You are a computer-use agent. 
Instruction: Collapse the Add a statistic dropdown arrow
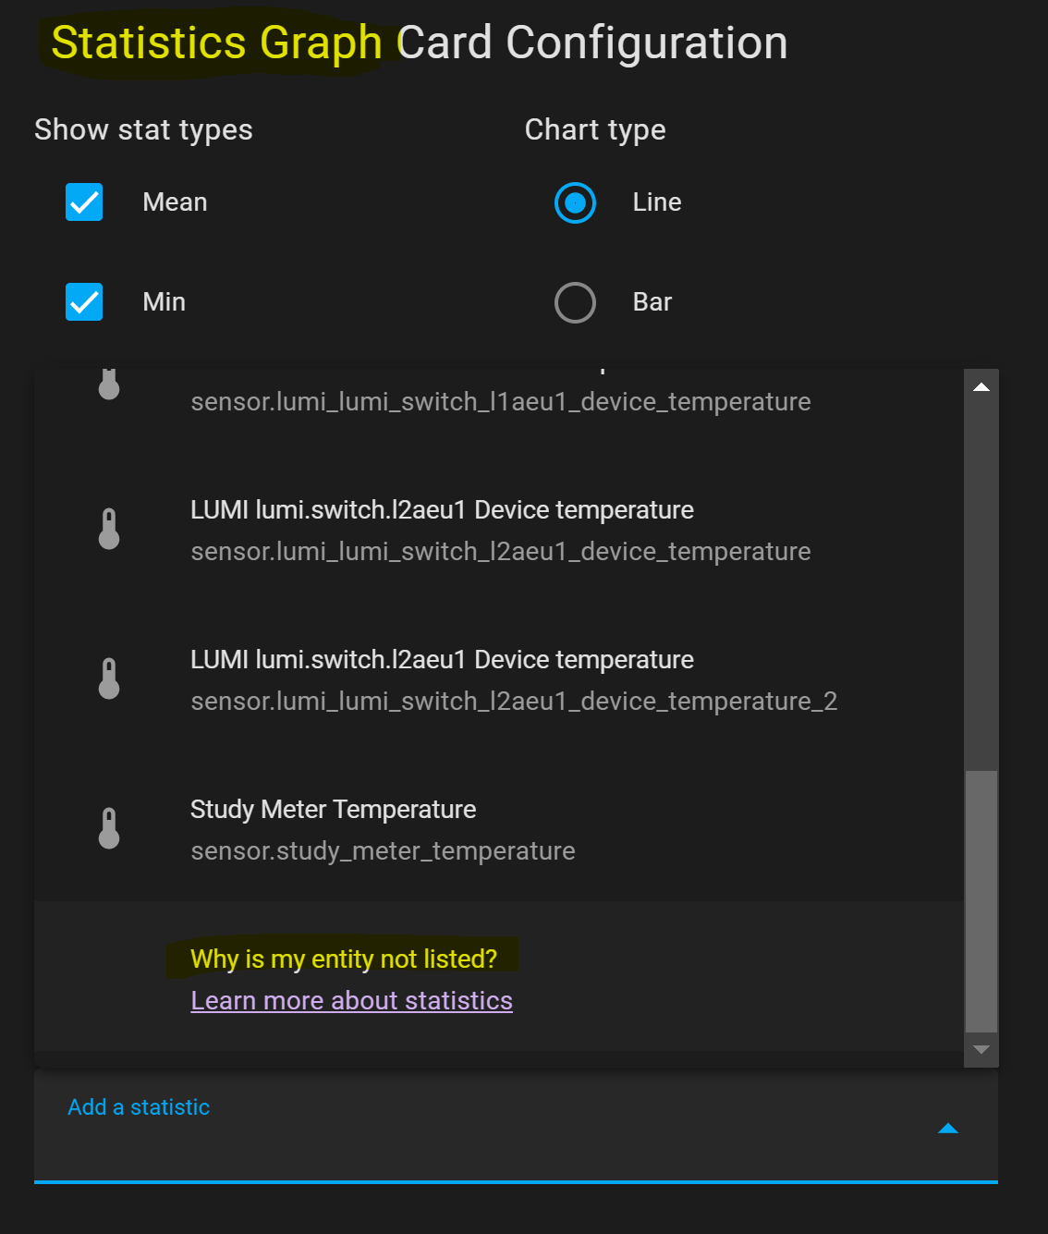(x=948, y=1128)
